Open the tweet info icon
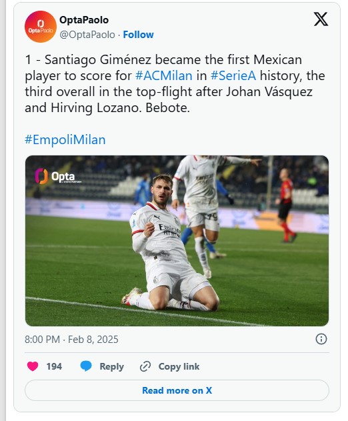The width and height of the screenshot is (348, 421). click(321, 339)
